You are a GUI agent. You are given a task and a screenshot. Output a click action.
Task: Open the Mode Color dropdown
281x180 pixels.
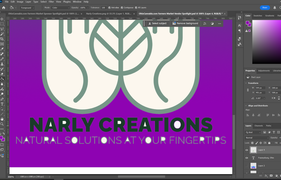click(61, 8)
